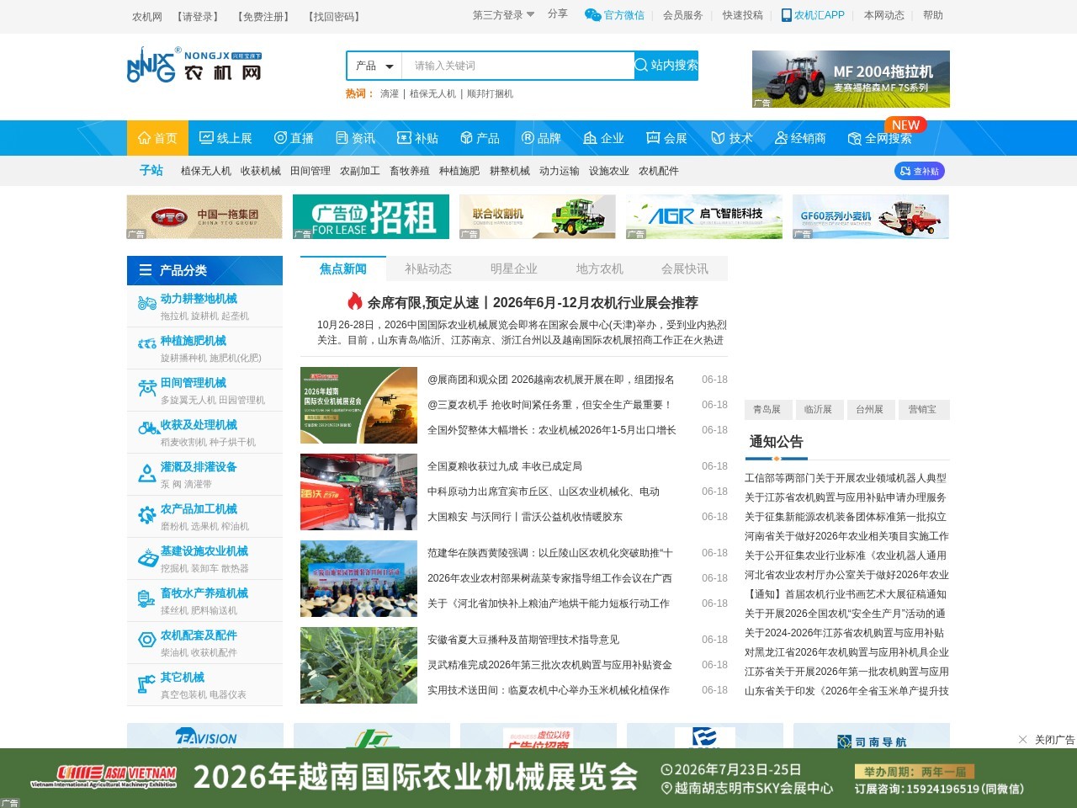Click the 农机配套及配件 category icon
This screenshot has width=1077, height=808.
tap(147, 640)
